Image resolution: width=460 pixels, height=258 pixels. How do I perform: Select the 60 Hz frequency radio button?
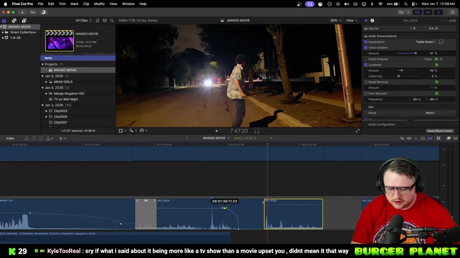point(427,99)
